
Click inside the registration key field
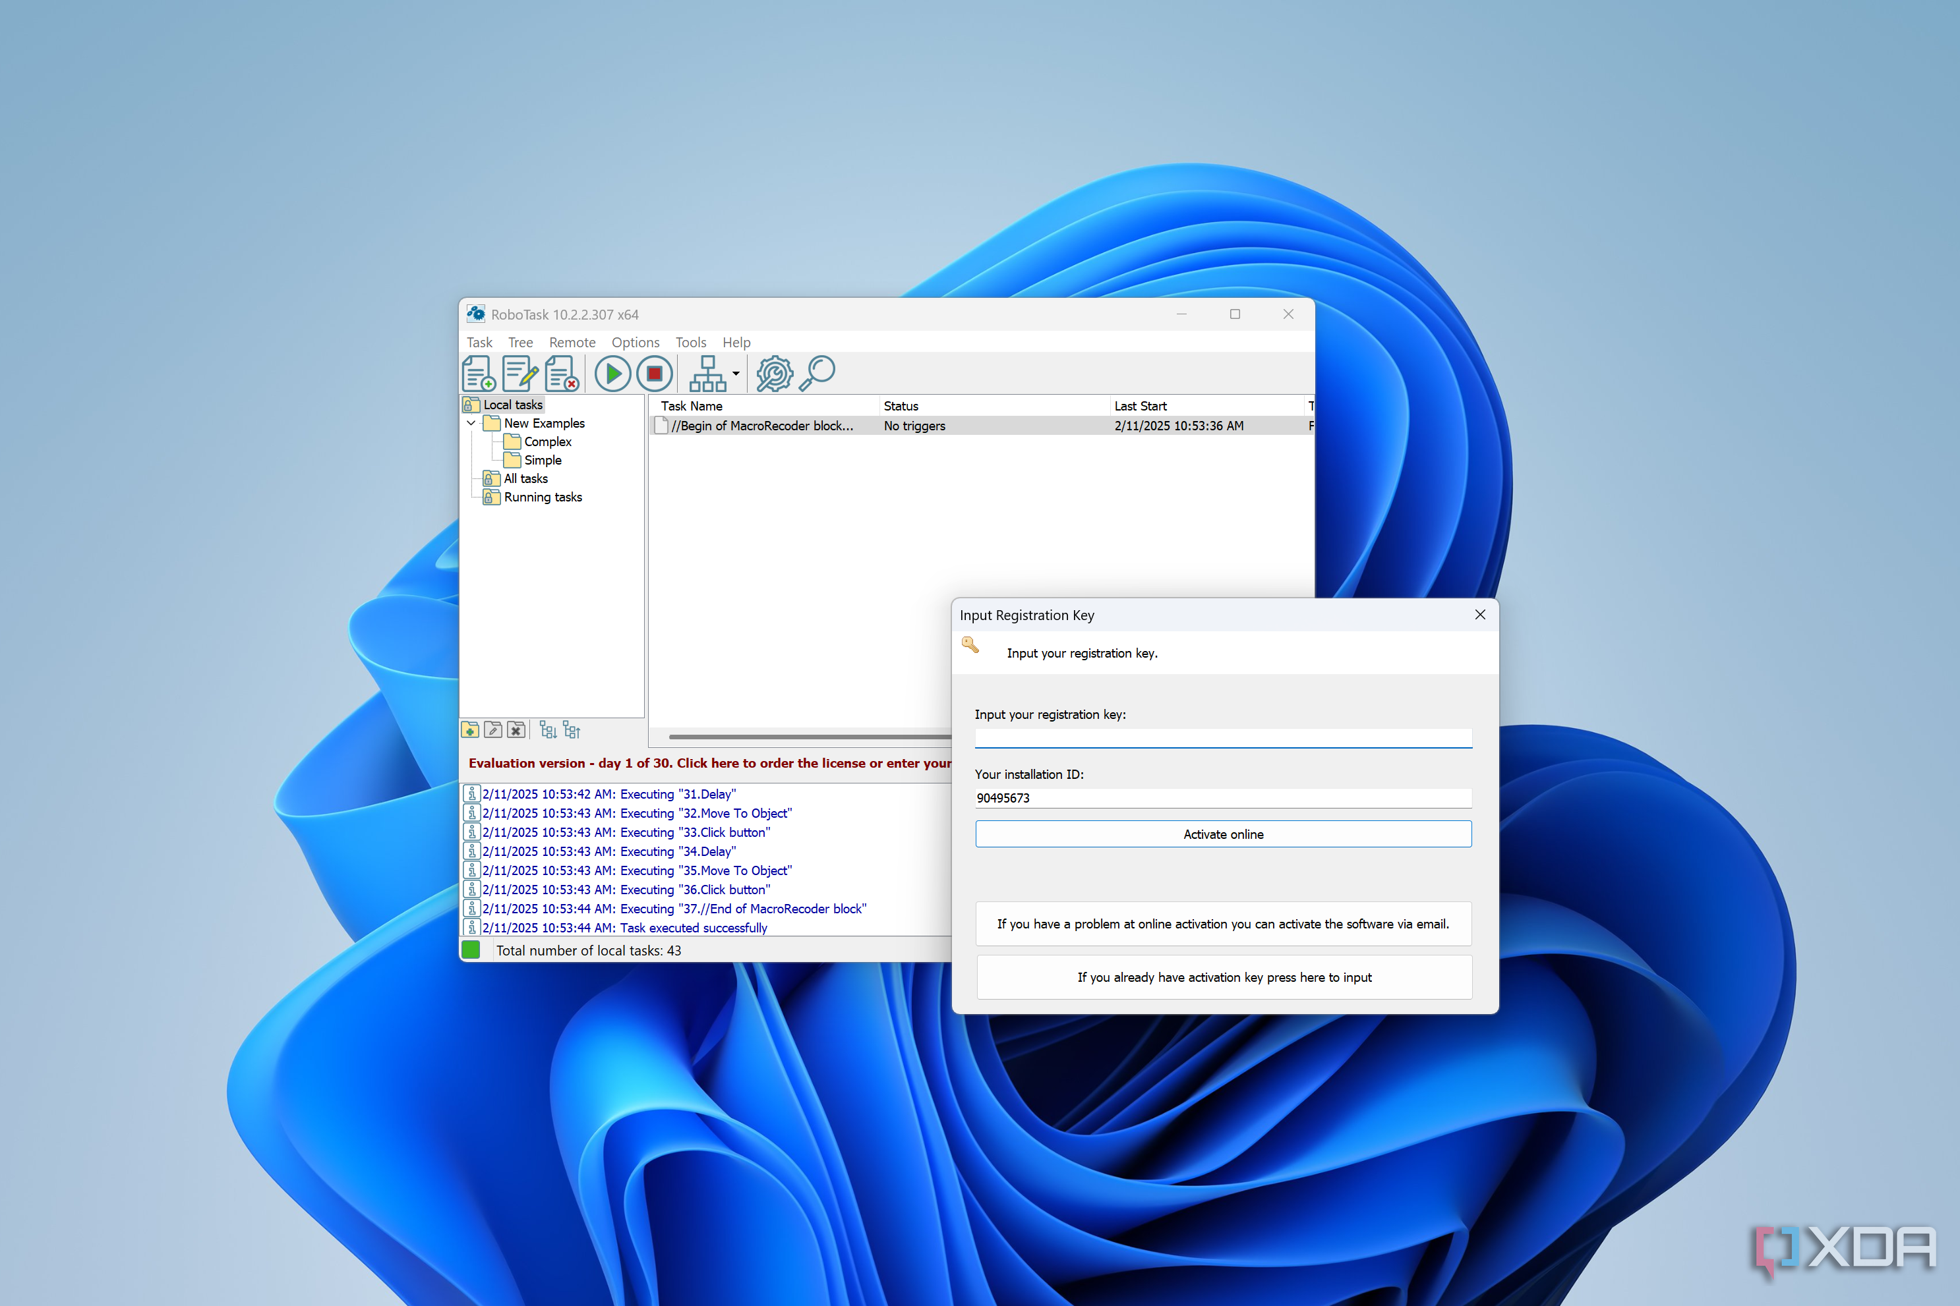[x=1222, y=738]
